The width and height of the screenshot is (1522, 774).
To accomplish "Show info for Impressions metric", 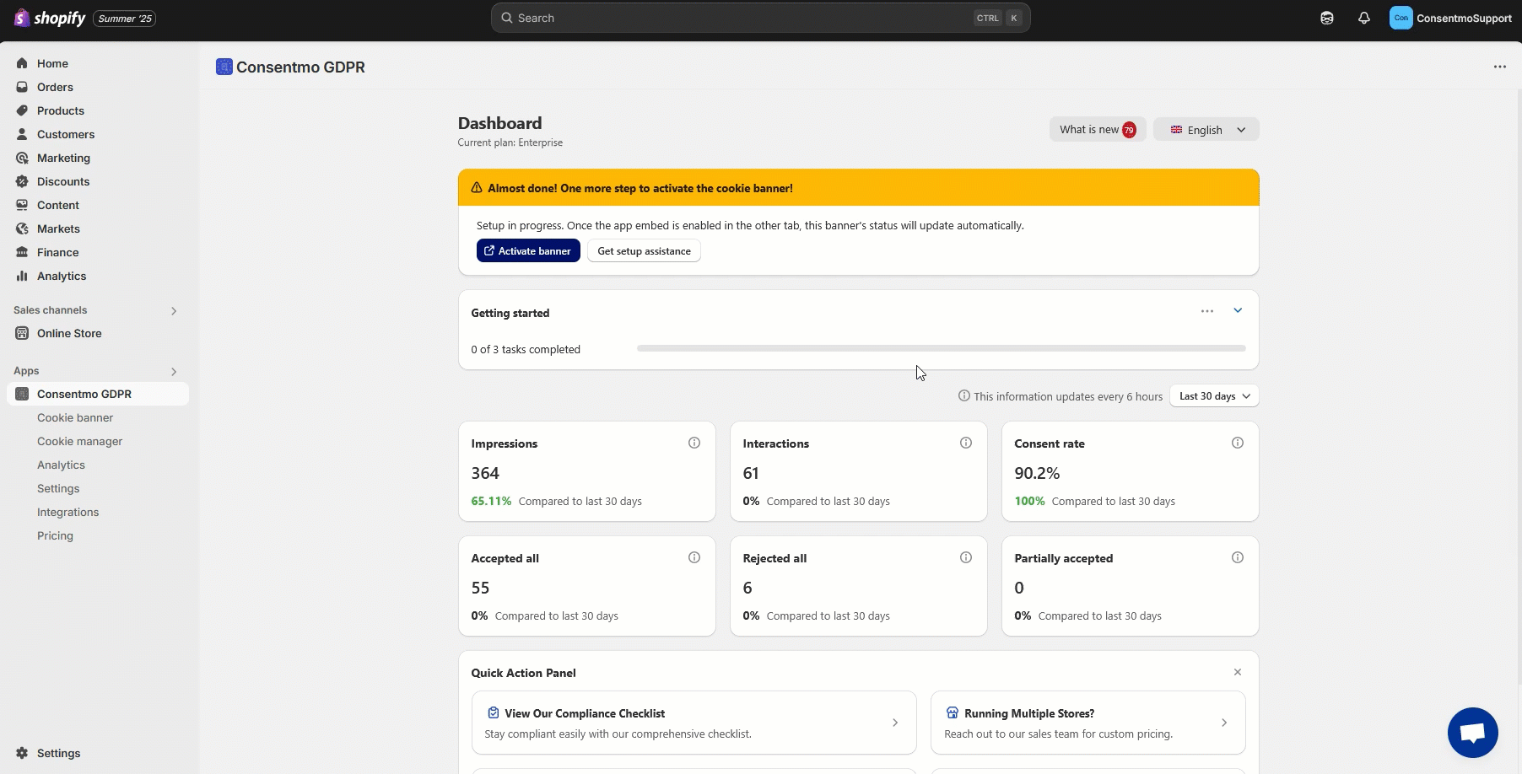I will pyautogui.click(x=694, y=443).
